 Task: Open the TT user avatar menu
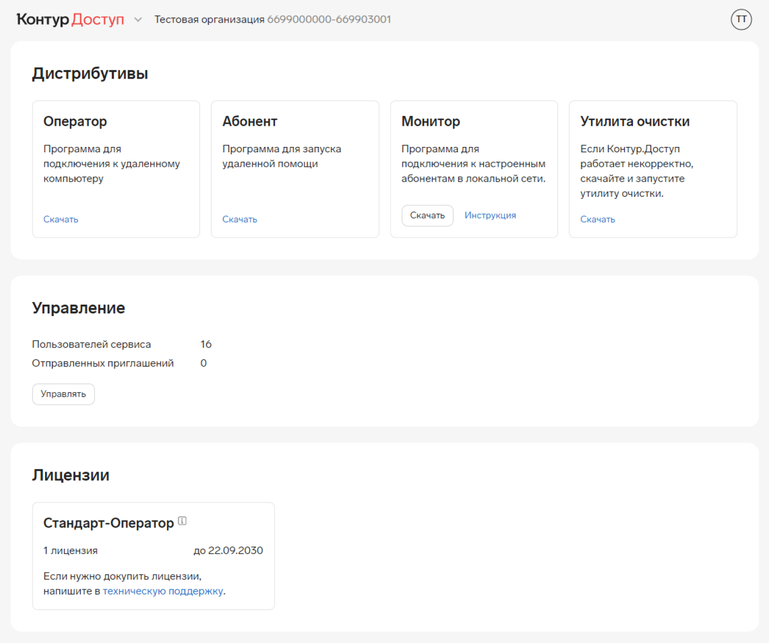pyautogui.click(x=741, y=20)
